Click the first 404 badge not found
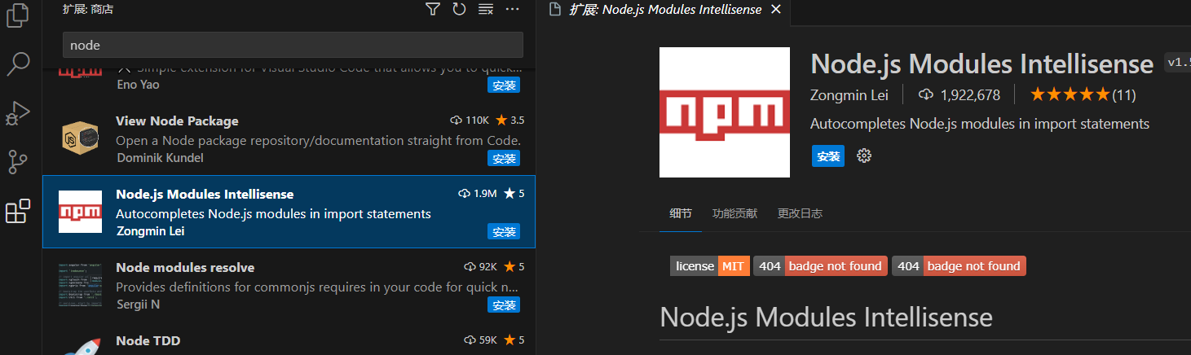The height and width of the screenshot is (355, 1191). pos(820,265)
